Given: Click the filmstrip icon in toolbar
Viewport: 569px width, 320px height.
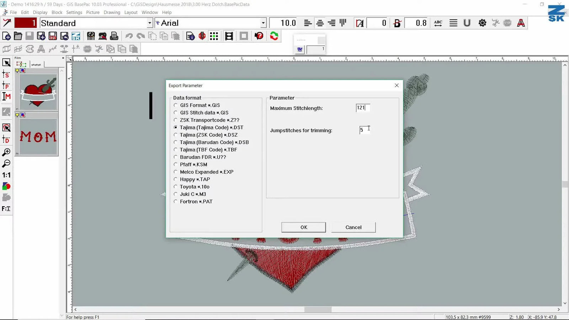Looking at the screenshot, I should pyautogui.click(x=229, y=36).
